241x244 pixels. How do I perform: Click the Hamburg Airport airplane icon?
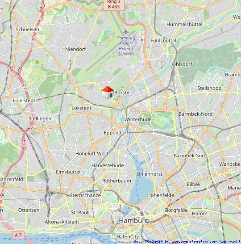(x=126, y=32)
